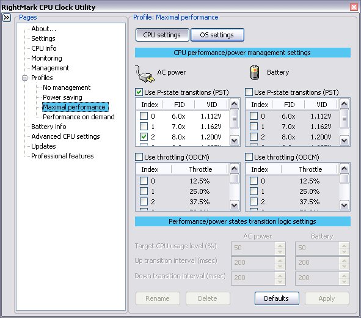
Task: Open the About... page
Action: (44, 29)
